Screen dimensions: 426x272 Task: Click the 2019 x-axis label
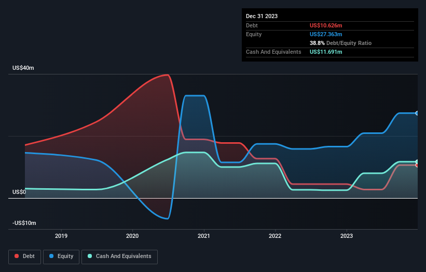pyautogui.click(x=61, y=236)
